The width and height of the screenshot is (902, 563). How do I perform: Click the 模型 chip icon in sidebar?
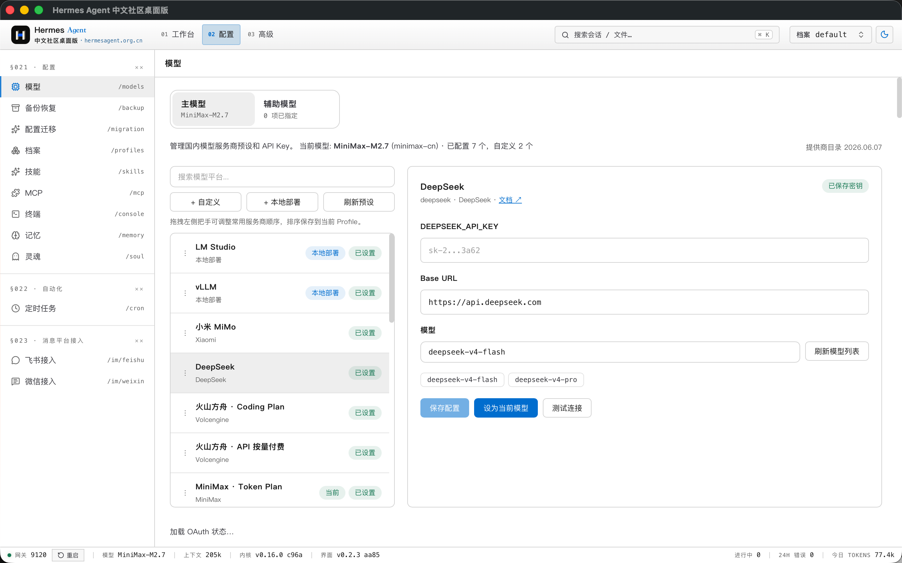pyautogui.click(x=15, y=87)
